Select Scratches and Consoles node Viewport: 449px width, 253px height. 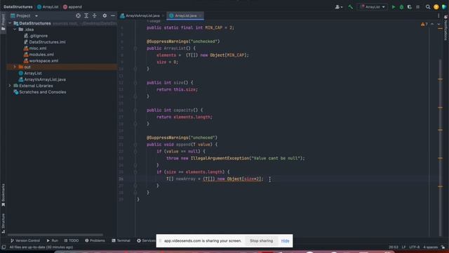click(40, 92)
